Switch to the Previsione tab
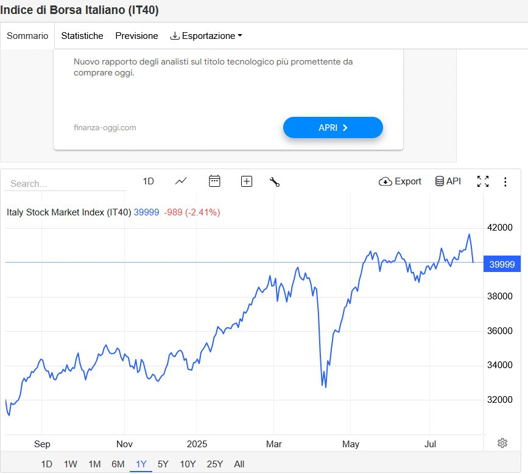The height and width of the screenshot is (474, 528). point(136,36)
